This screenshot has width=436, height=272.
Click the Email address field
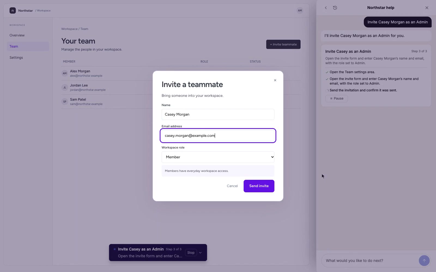tap(218, 136)
